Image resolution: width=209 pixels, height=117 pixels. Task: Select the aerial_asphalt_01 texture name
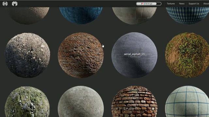point(134,54)
